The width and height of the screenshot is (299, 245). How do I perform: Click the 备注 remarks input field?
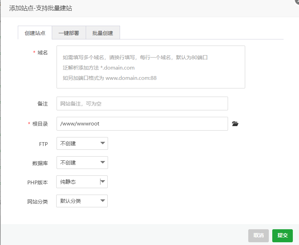(142, 103)
